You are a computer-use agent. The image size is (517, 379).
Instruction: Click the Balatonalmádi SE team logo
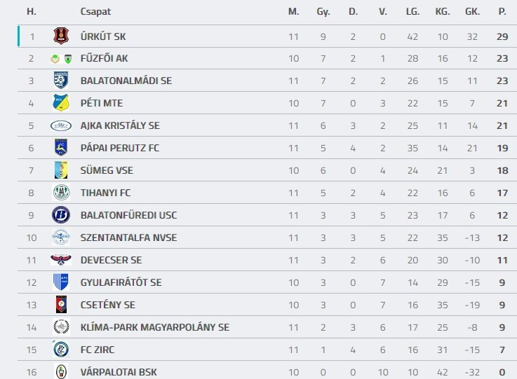[x=61, y=81]
